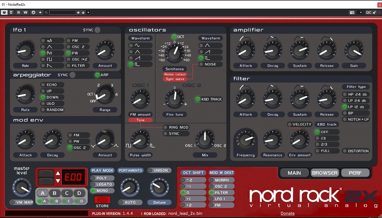
Task: Step program up with white arrow
Action: (58, 173)
